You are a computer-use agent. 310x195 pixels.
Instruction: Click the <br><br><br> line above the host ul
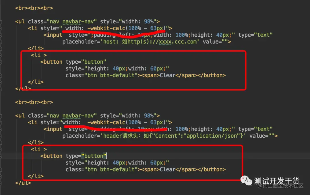[34, 8]
